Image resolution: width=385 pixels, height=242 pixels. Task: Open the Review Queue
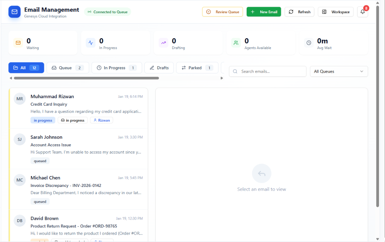pos(223,12)
